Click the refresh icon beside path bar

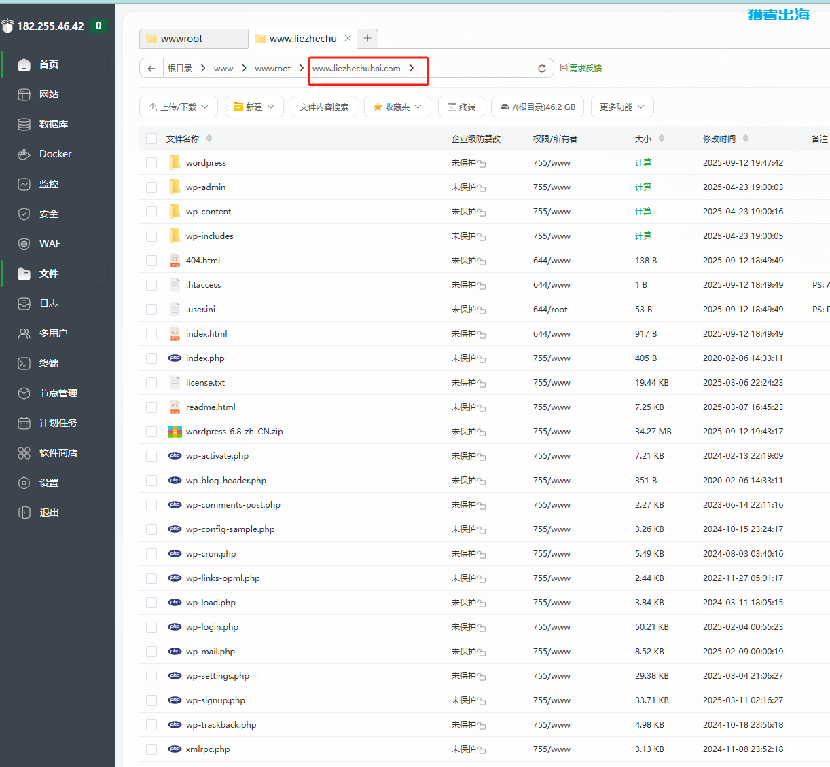541,69
